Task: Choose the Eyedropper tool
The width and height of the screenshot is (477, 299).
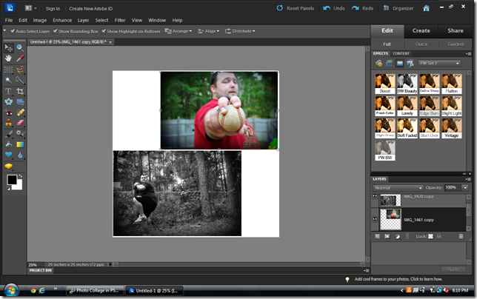Action: coord(20,57)
